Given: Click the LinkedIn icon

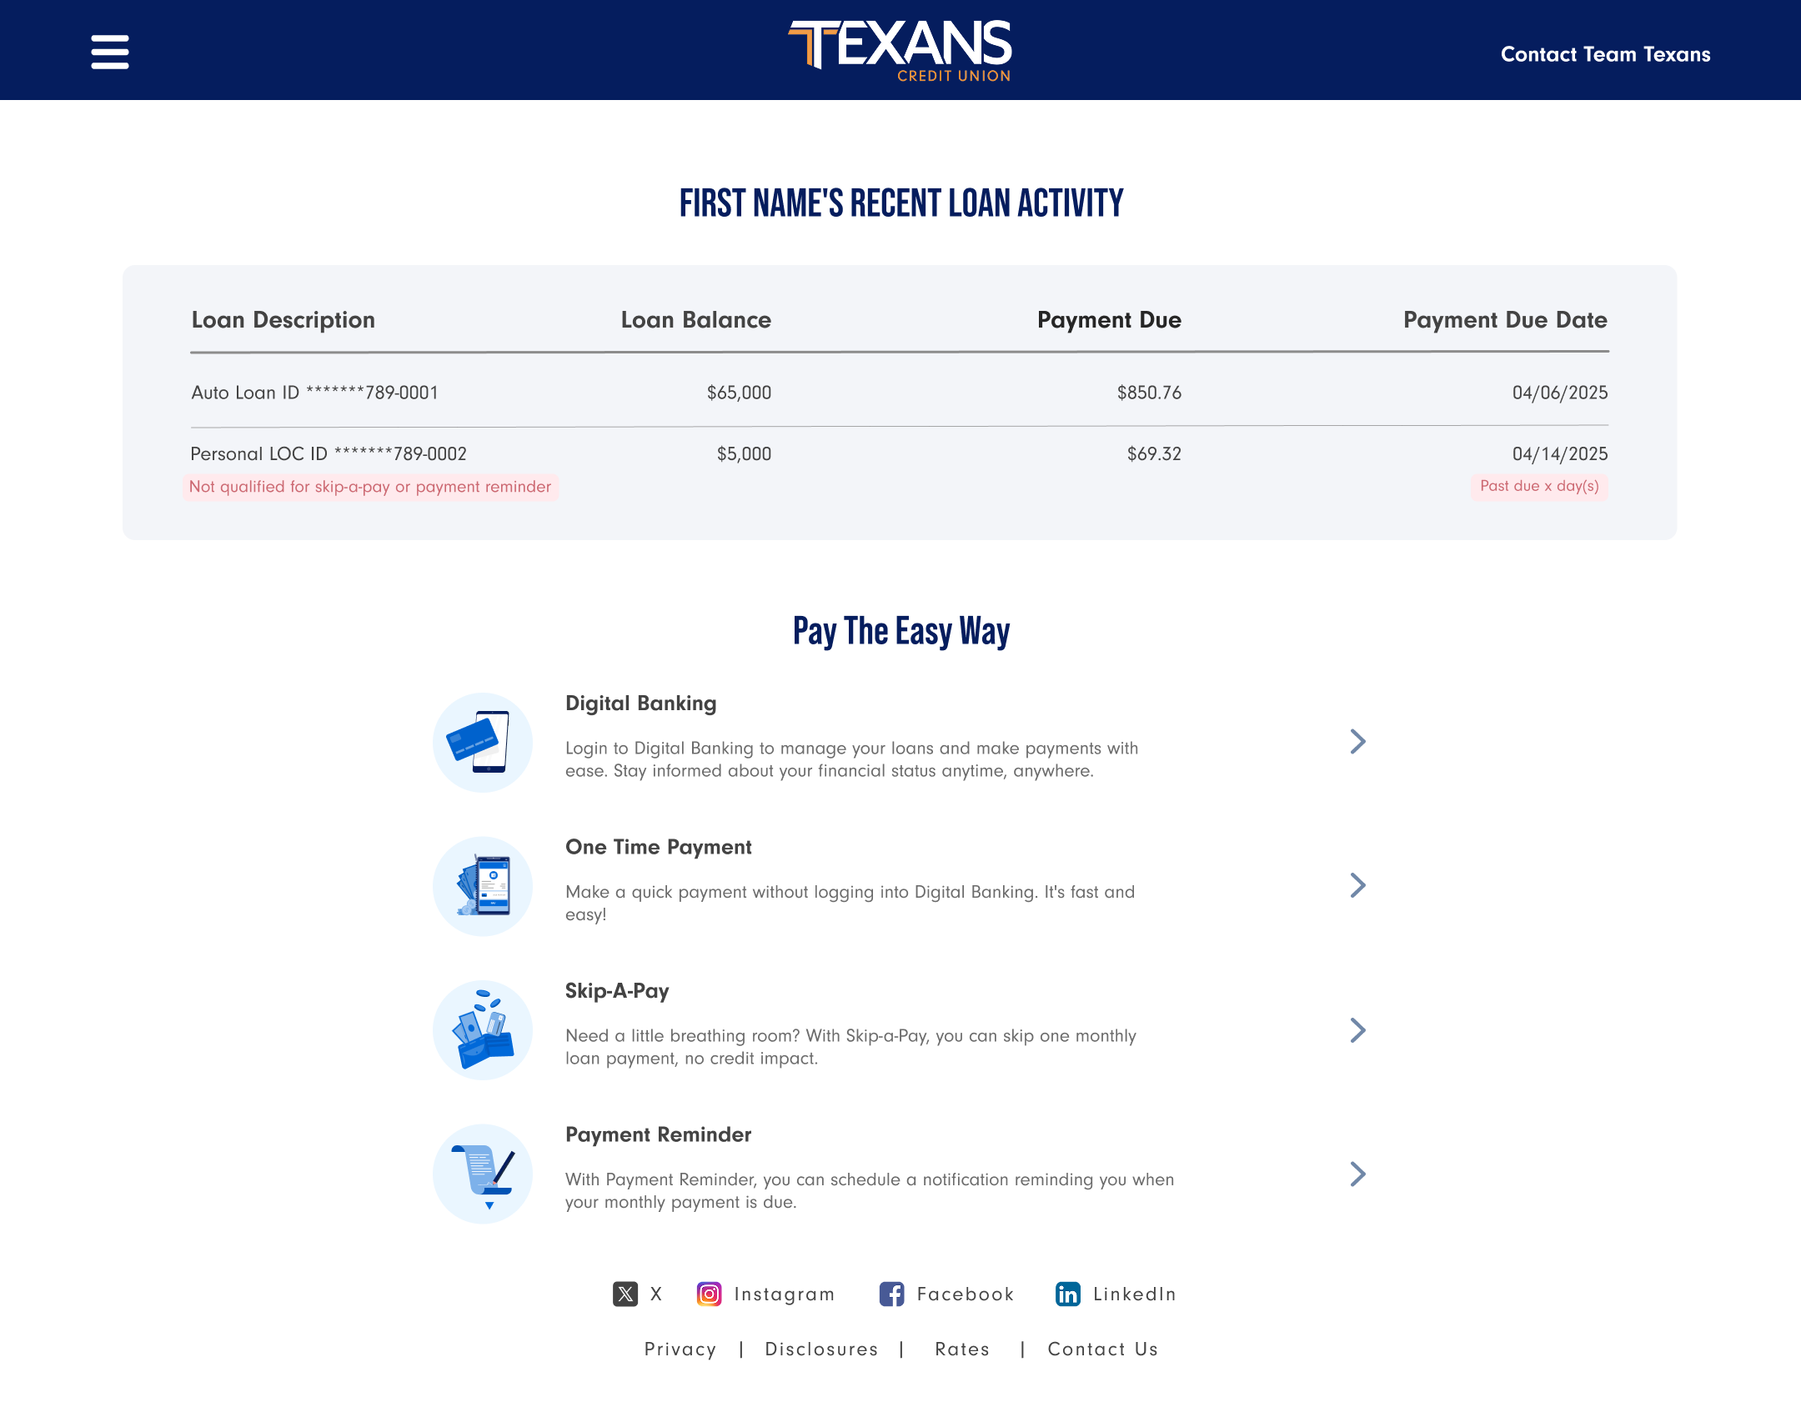Looking at the screenshot, I should click(x=1068, y=1294).
